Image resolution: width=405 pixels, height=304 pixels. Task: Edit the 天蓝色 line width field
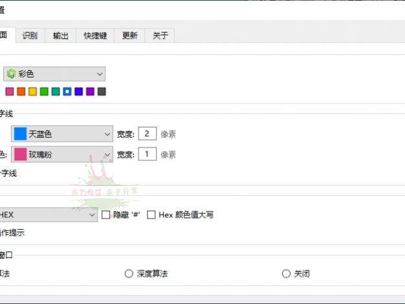(148, 133)
